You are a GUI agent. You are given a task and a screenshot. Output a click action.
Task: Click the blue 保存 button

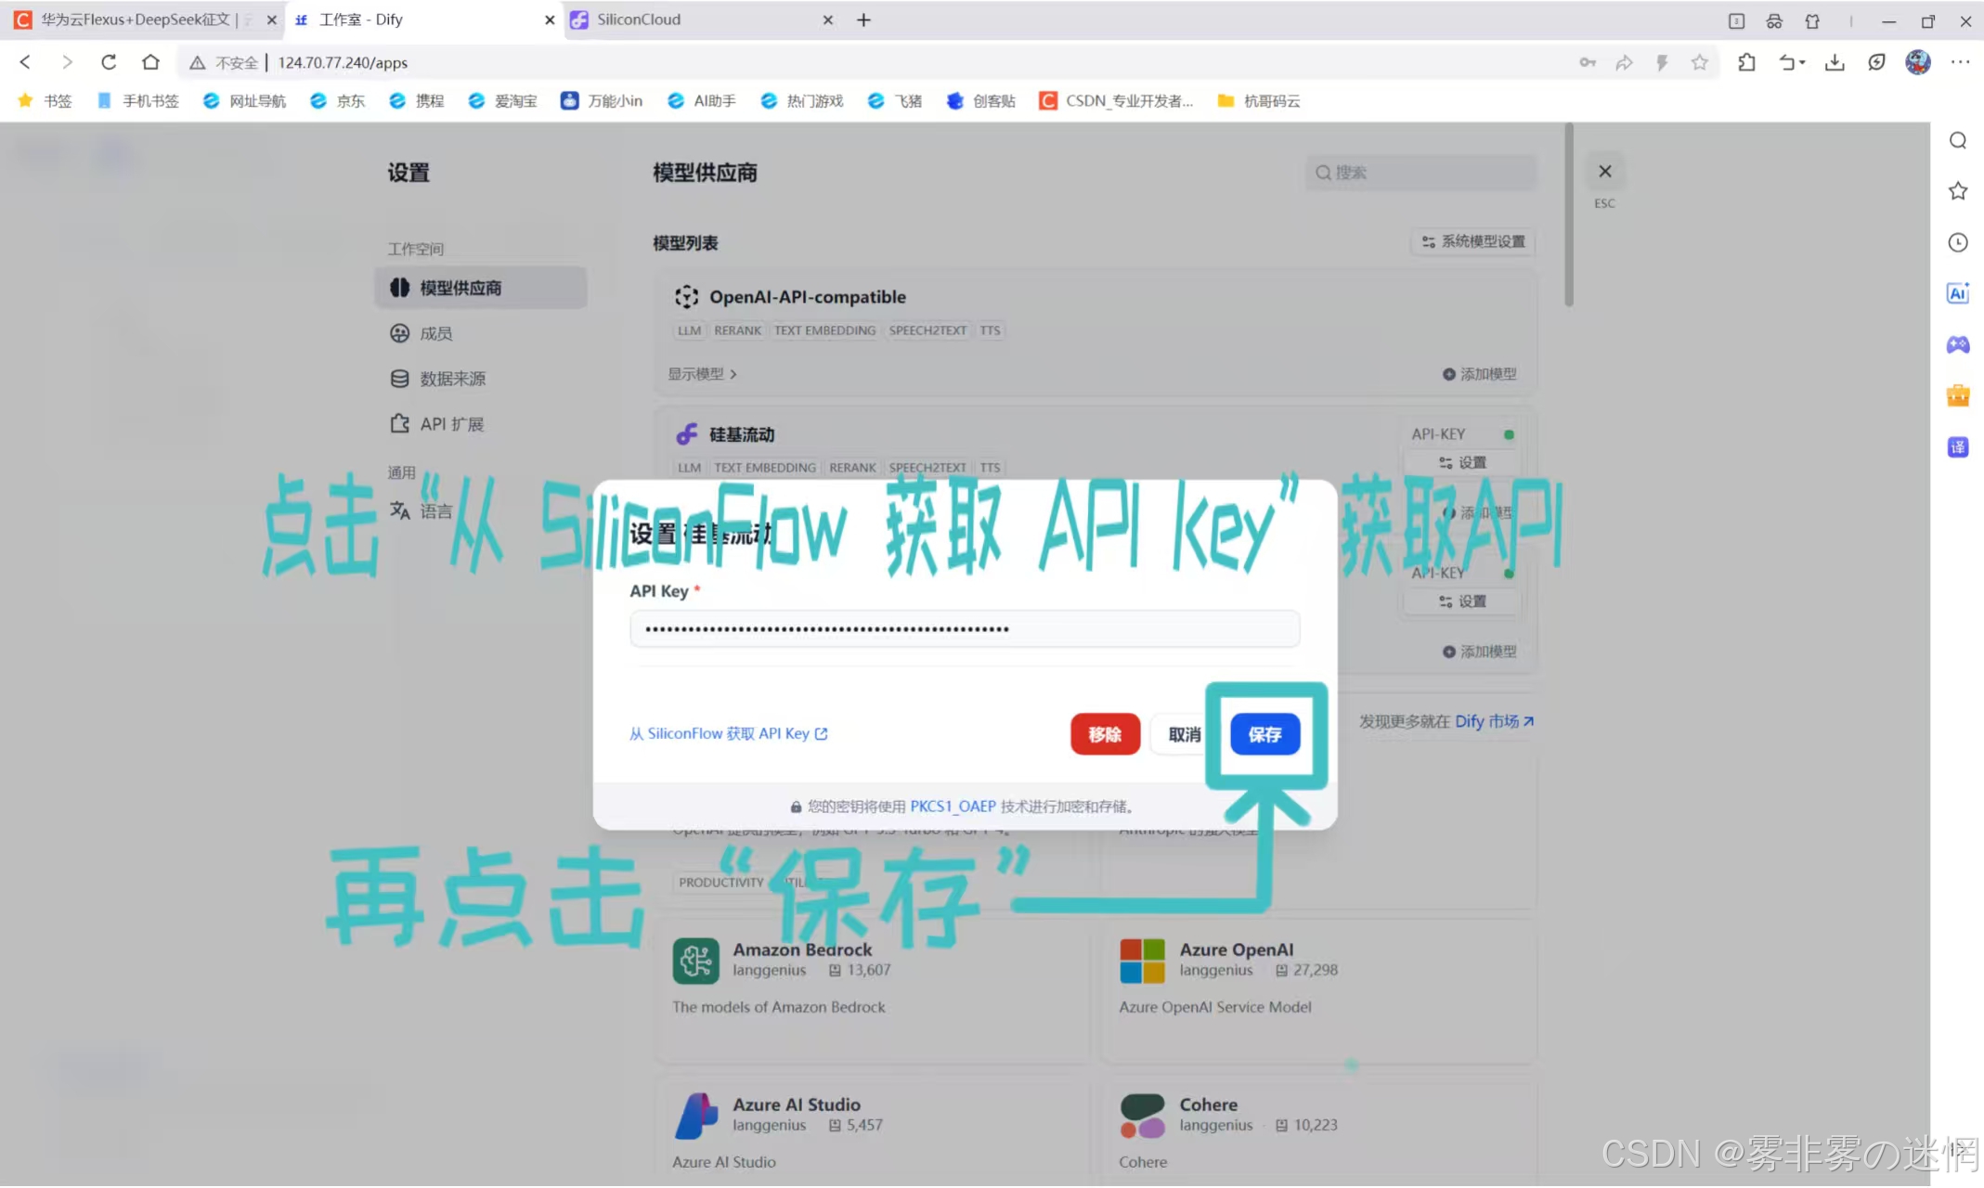[1264, 734]
